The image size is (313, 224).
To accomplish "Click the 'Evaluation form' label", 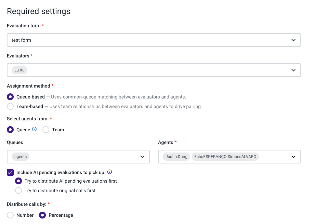I will point(24,26).
